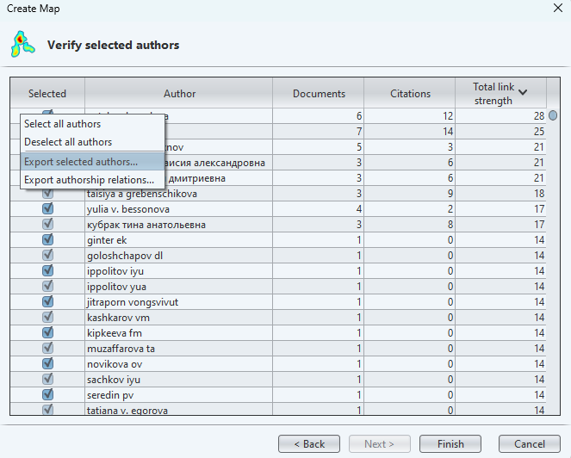This screenshot has width=571, height=458.
Task: Uncheck the ginter ek author checkbox
Action: tap(47, 240)
